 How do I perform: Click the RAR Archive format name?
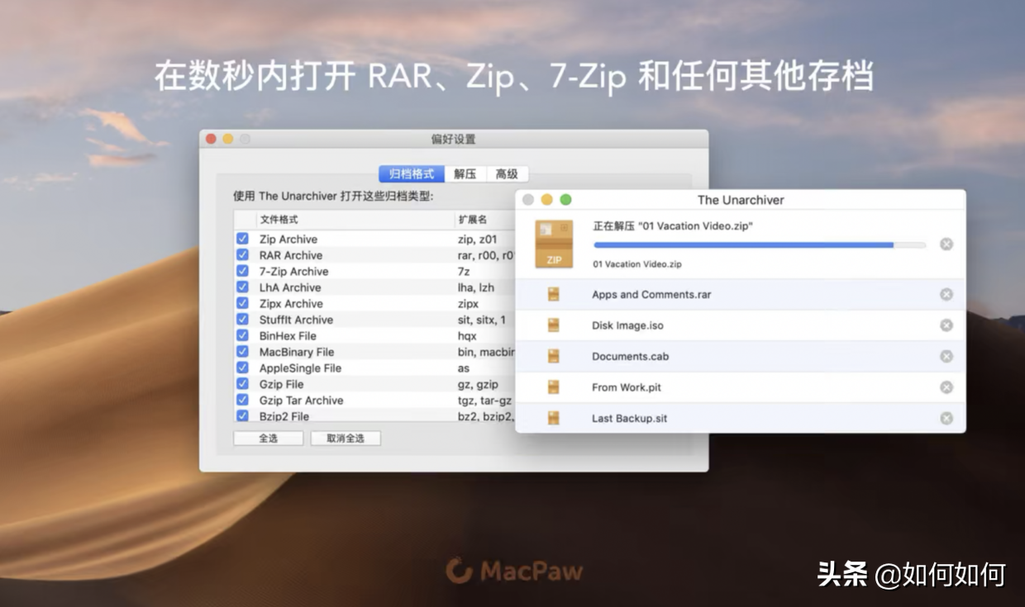coord(291,255)
